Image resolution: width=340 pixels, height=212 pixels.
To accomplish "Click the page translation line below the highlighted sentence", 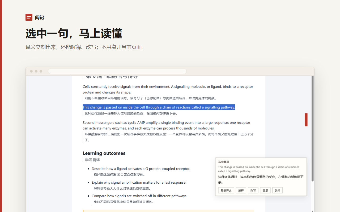I will [x=131, y=113].
